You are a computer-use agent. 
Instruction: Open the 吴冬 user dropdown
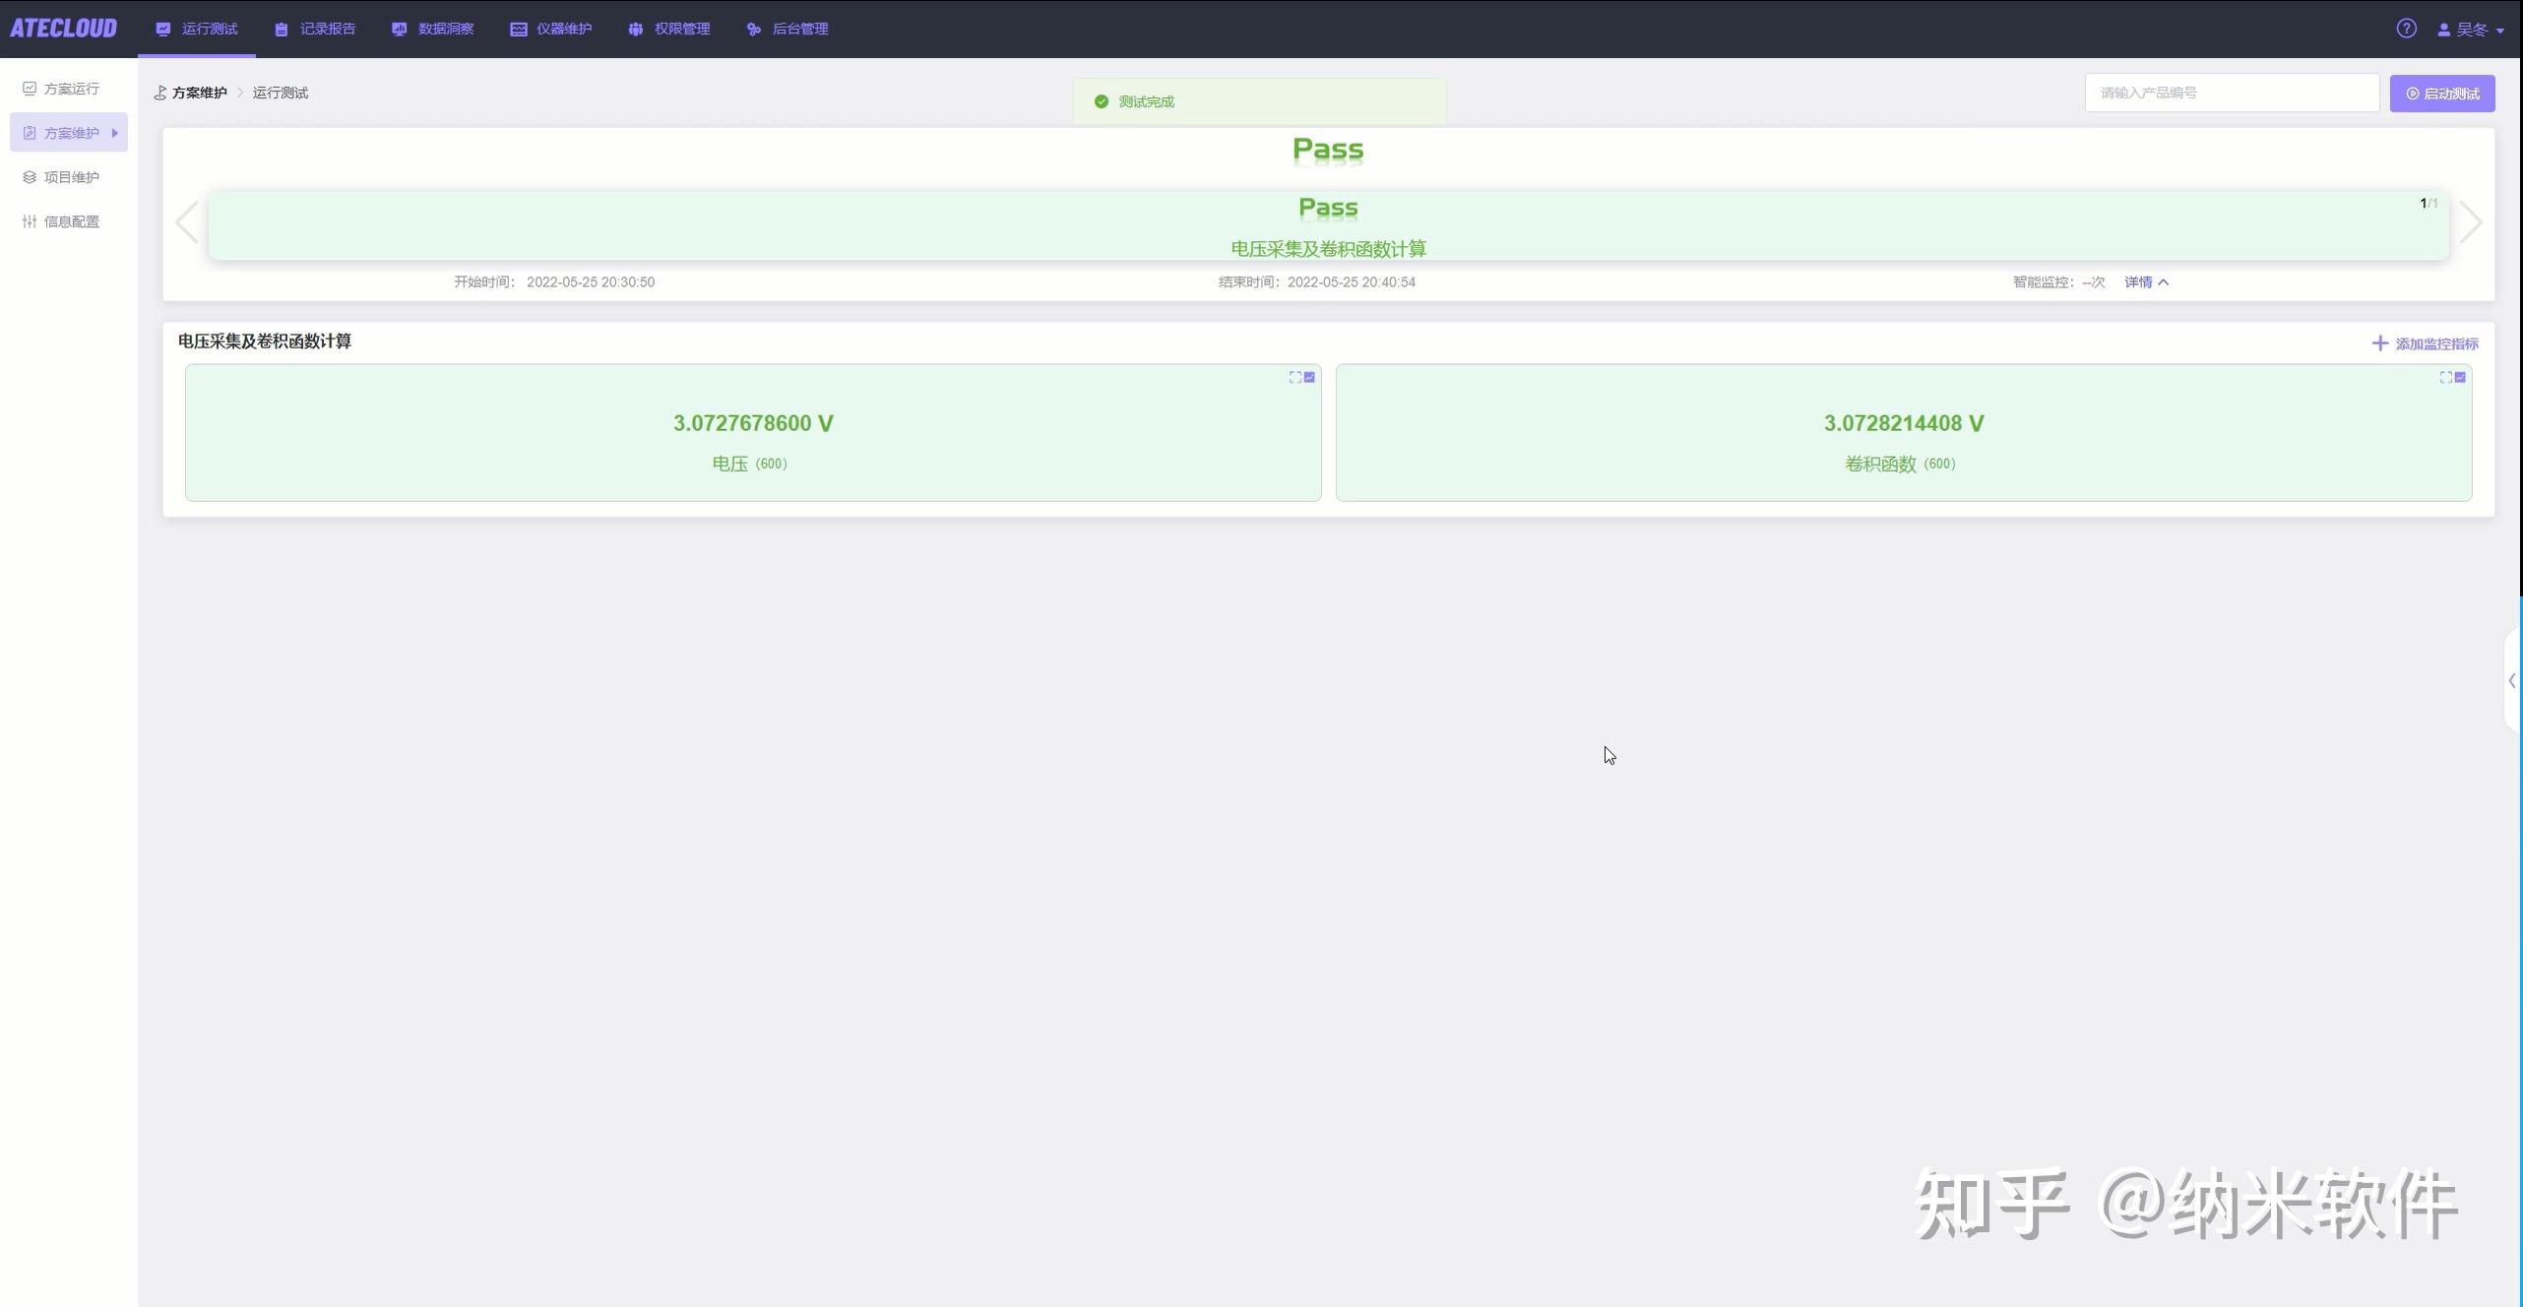click(x=2471, y=30)
